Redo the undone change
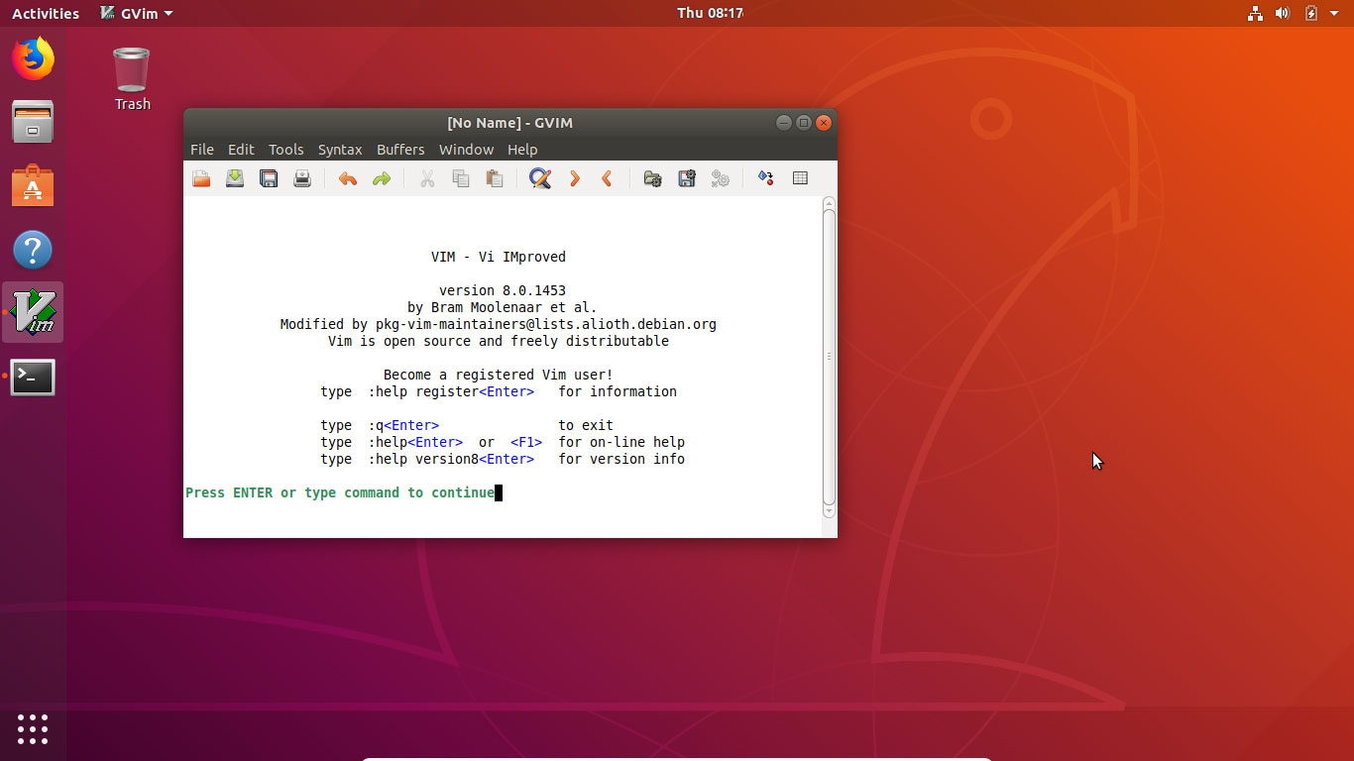Viewport: 1354px width, 761px height. coord(382,178)
